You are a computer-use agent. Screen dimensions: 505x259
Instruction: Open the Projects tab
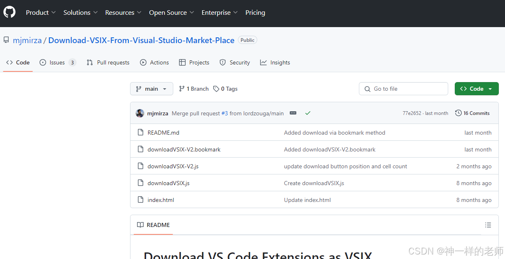pos(194,62)
